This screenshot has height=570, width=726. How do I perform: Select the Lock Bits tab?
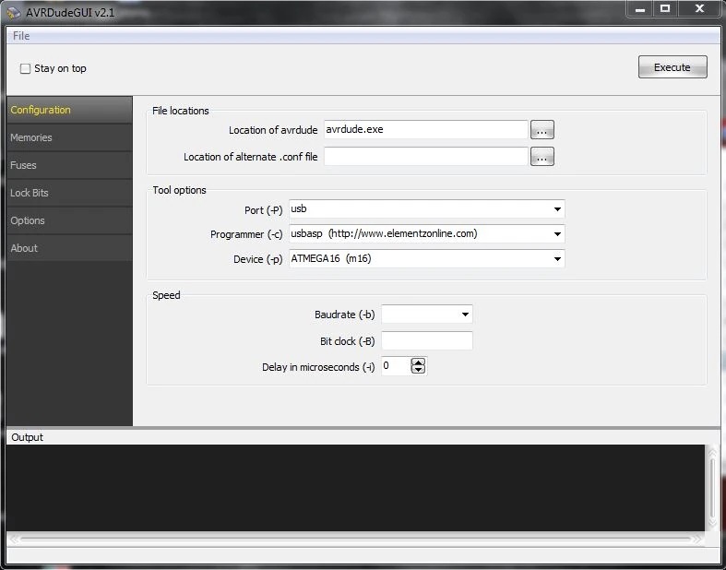[69, 193]
